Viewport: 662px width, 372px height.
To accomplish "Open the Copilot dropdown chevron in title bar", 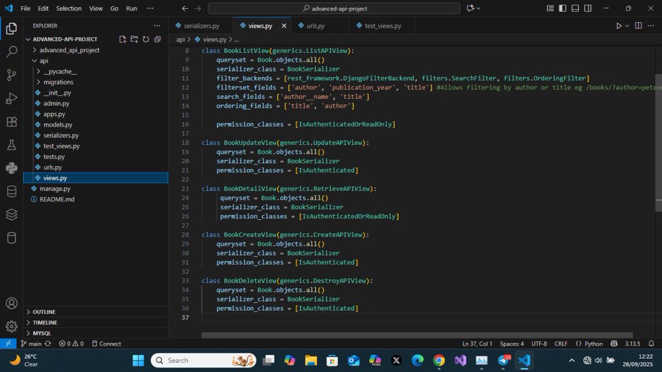I will (x=478, y=8).
